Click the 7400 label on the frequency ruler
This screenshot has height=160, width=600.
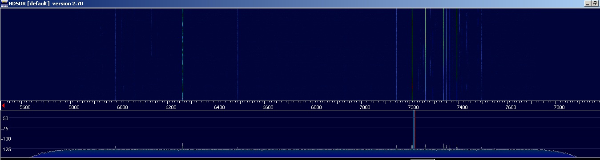[x=462, y=107]
